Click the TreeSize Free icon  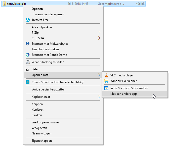point(28,20)
